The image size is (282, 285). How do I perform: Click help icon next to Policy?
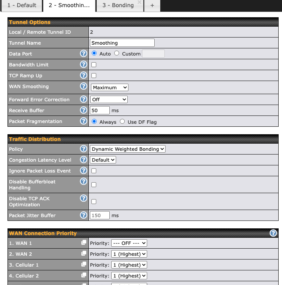[84, 149]
